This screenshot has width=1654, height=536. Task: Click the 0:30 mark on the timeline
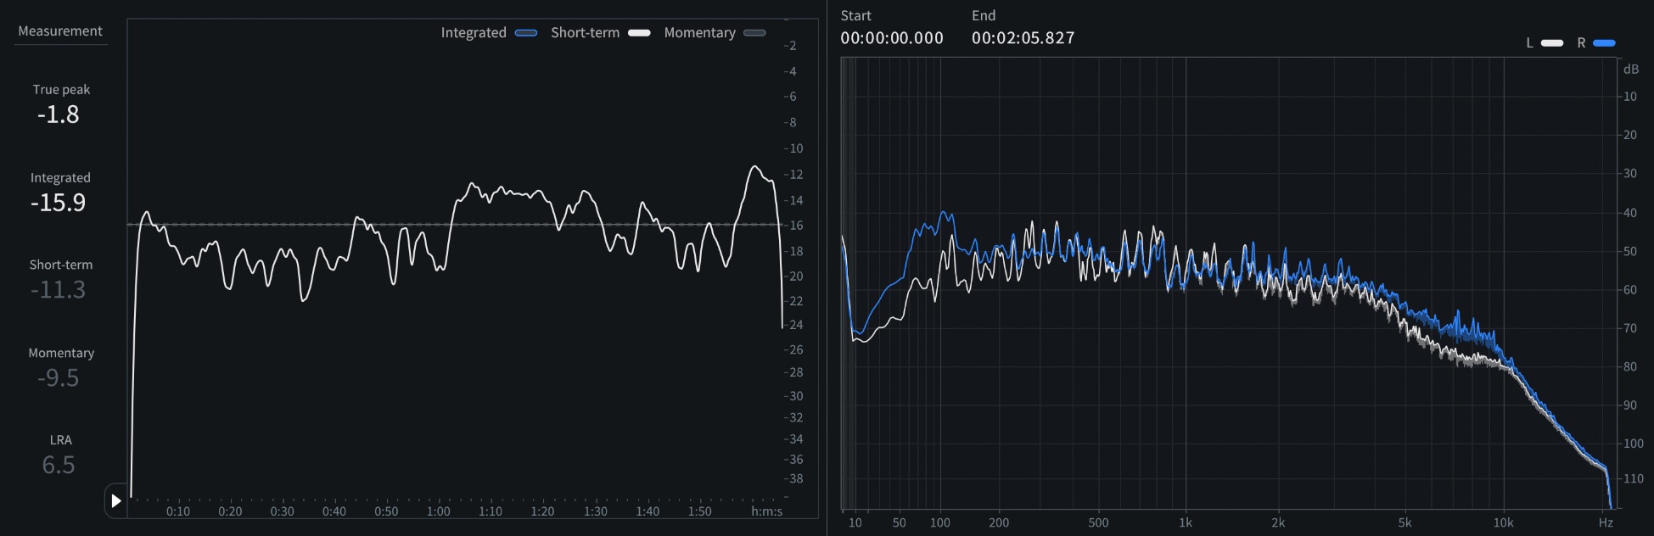282,511
